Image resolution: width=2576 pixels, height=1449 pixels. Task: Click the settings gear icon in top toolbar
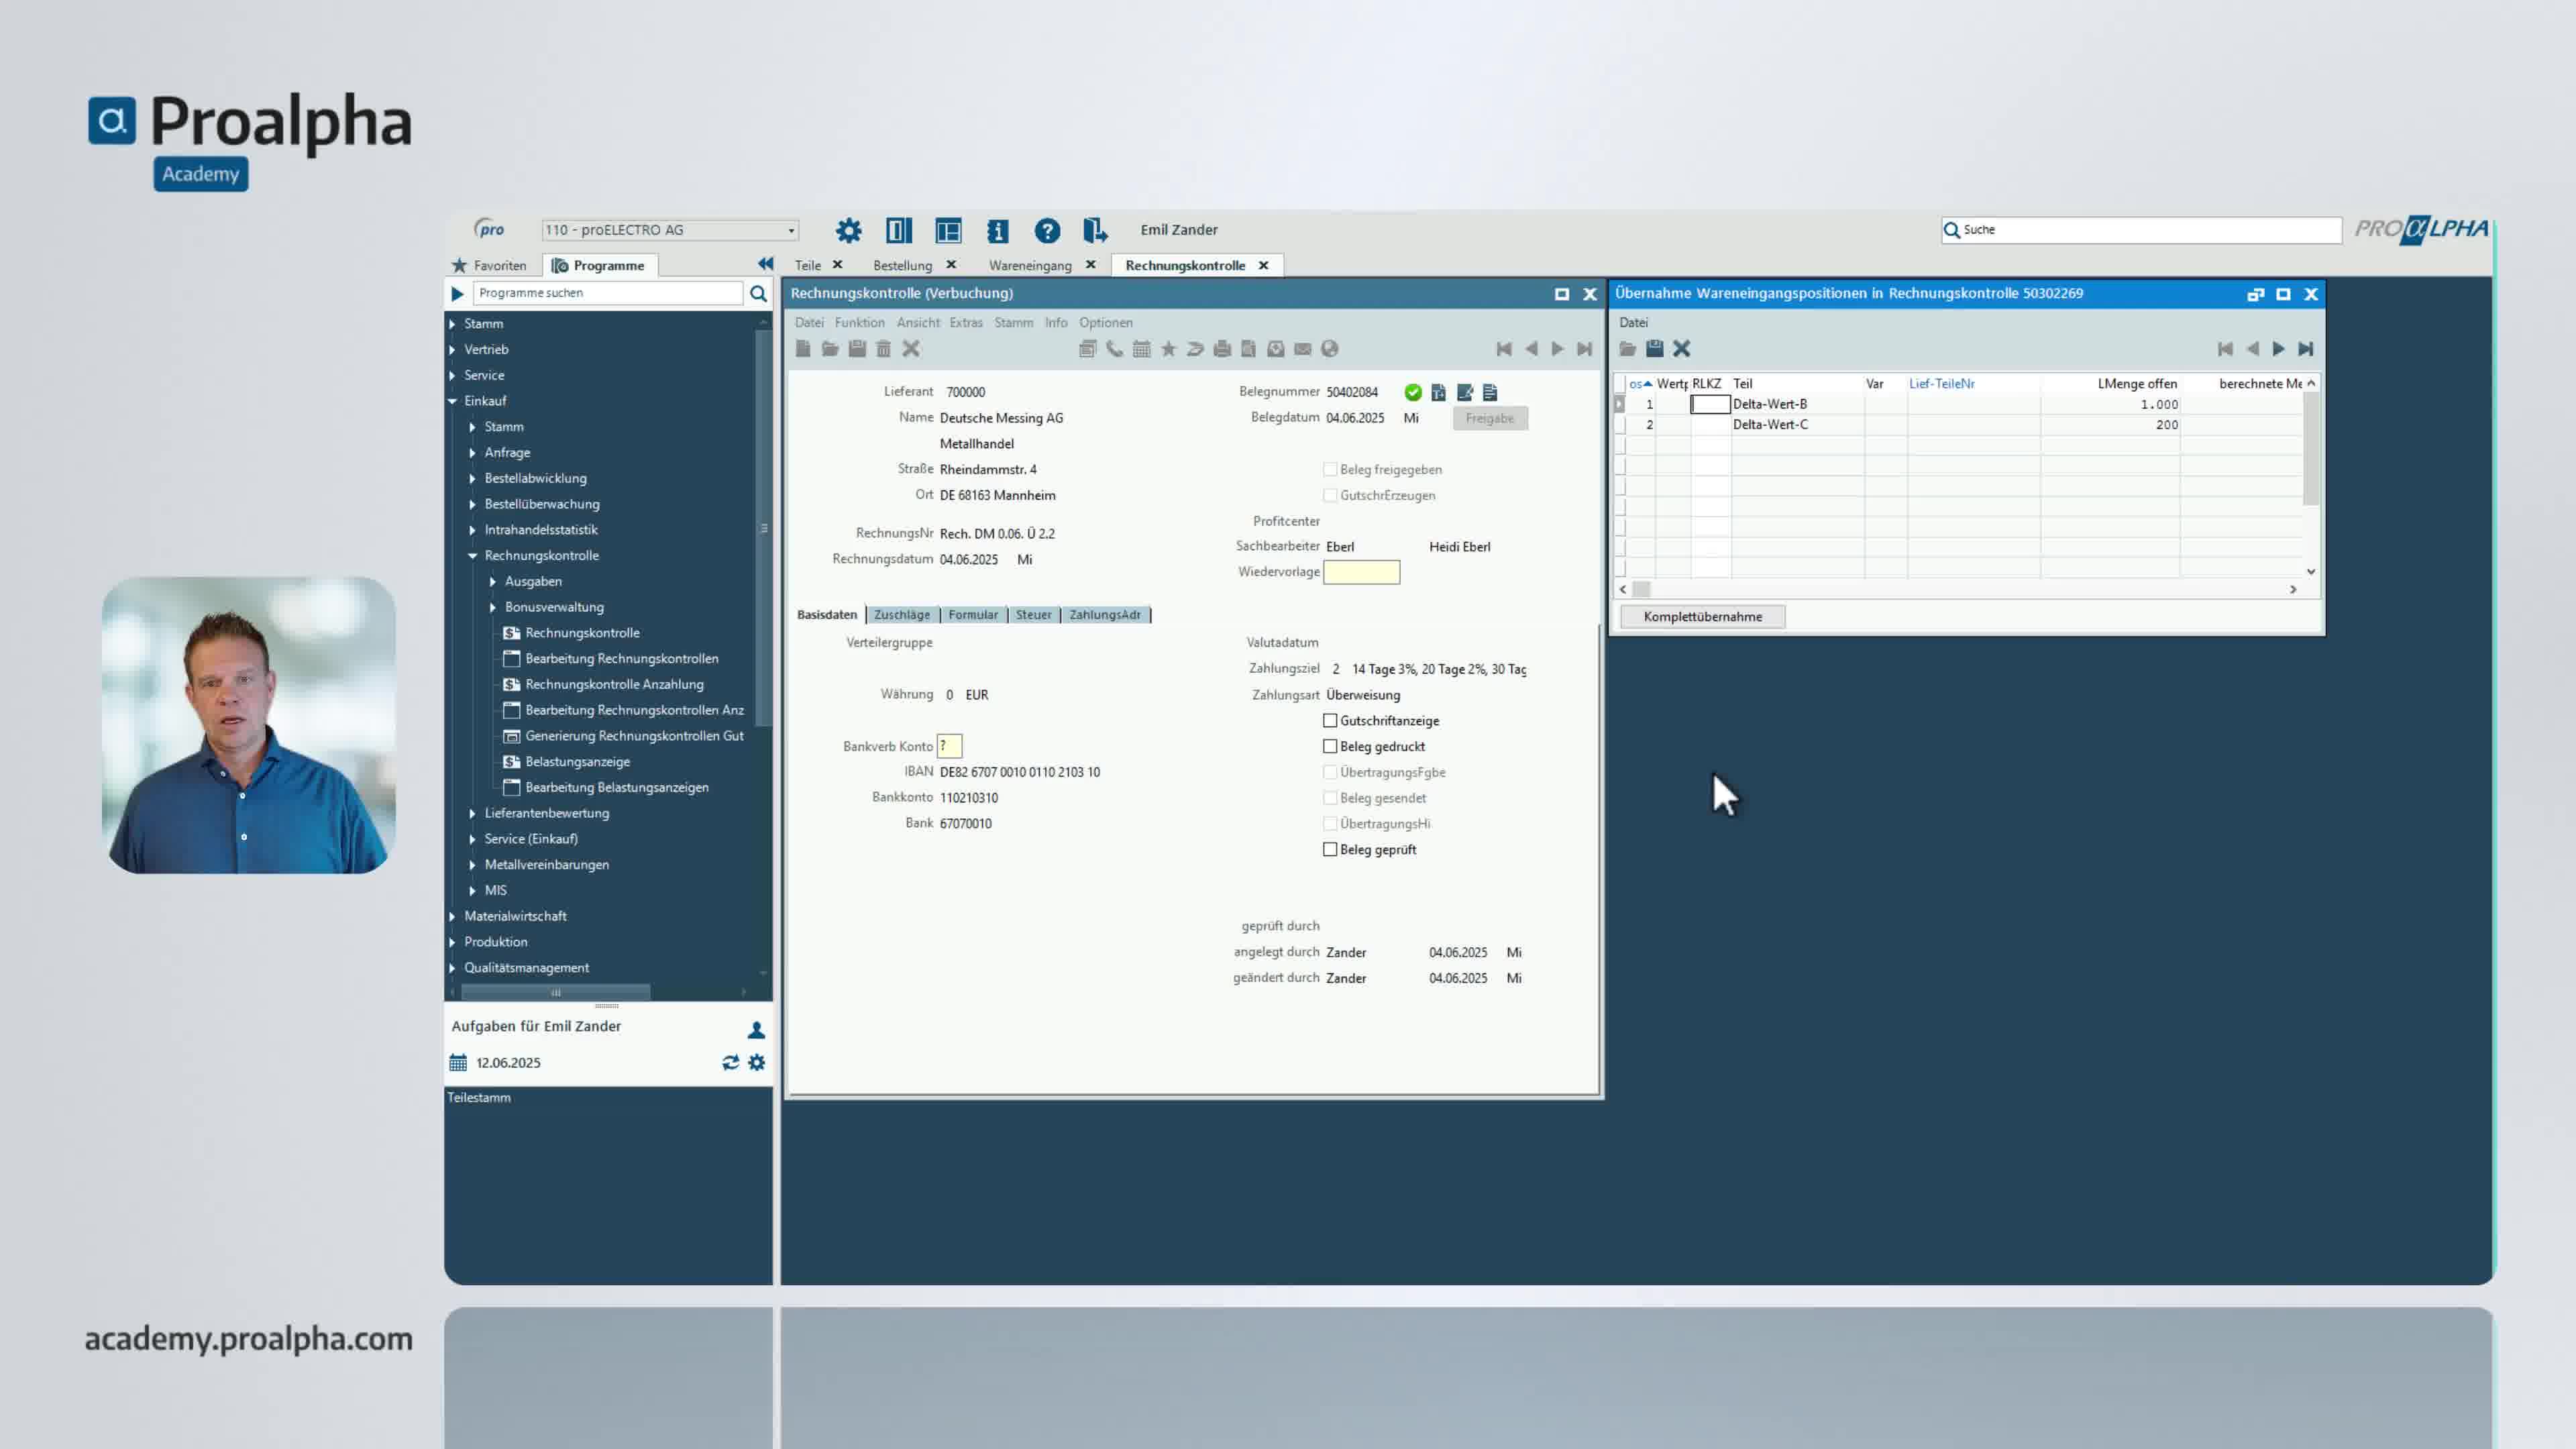[848, 231]
